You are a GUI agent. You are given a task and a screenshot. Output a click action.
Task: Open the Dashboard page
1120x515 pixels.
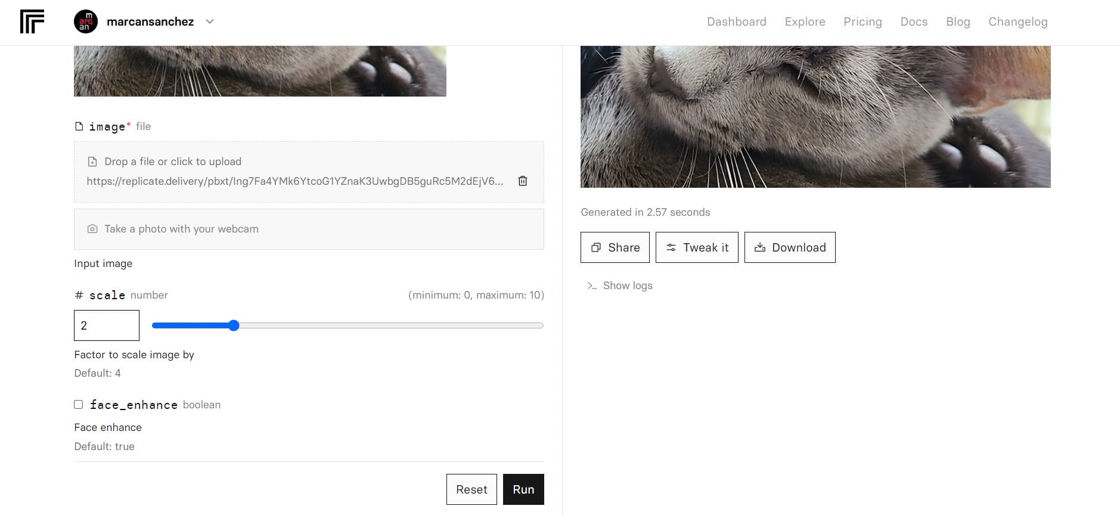(x=736, y=21)
